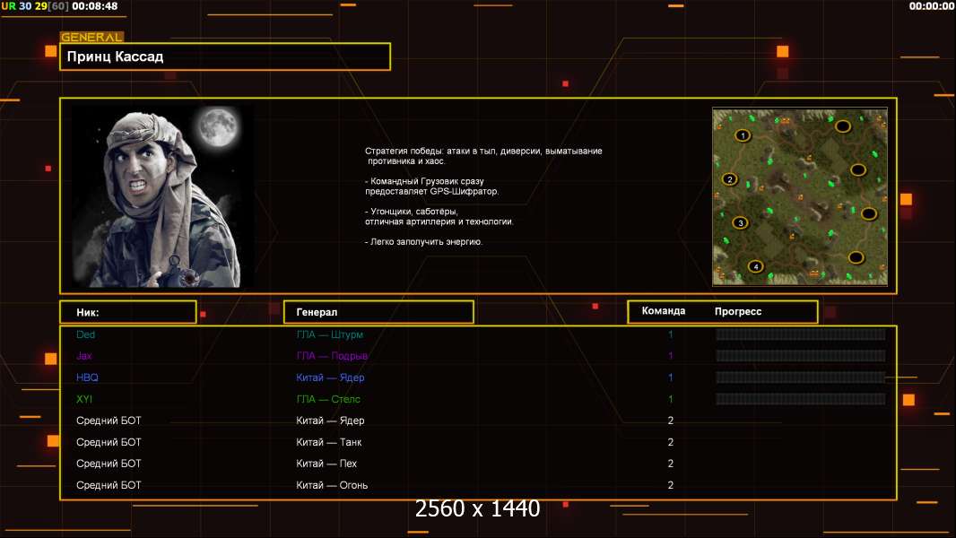Click start position 1 on the minimap
The height and width of the screenshot is (538, 956).
742,135
